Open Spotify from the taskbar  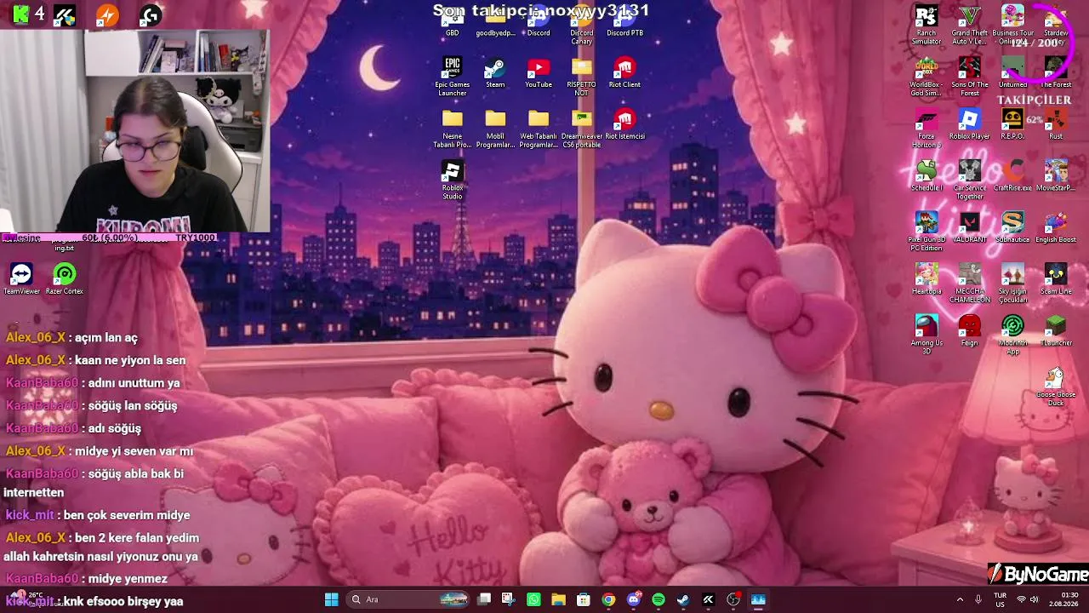(658, 599)
